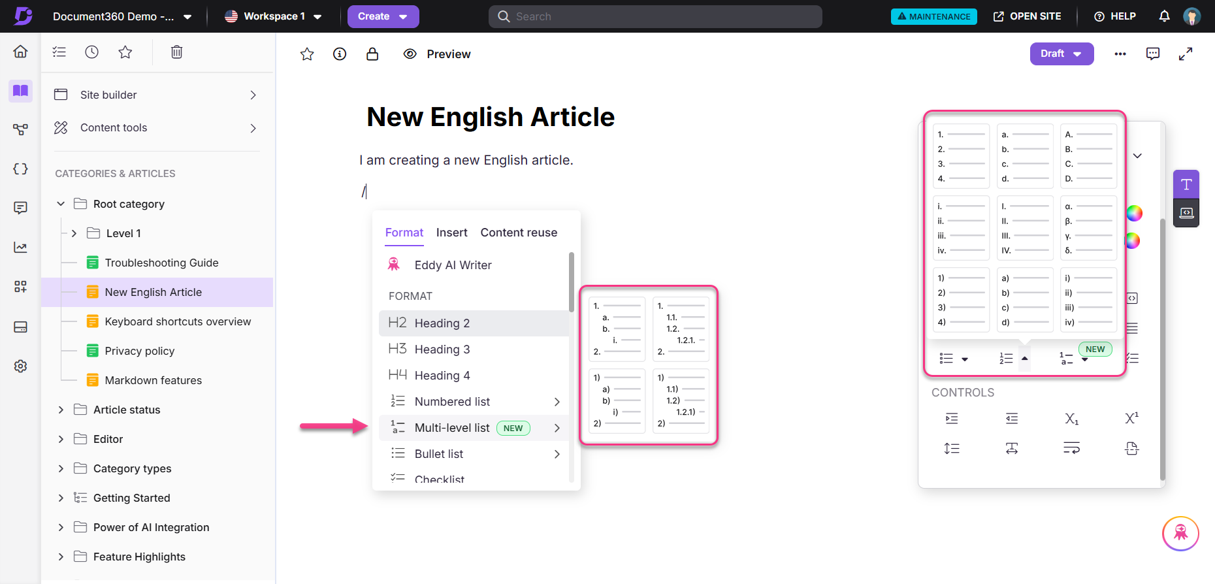Click the Search input field
The width and height of the screenshot is (1215, 584).
(655, 16)
